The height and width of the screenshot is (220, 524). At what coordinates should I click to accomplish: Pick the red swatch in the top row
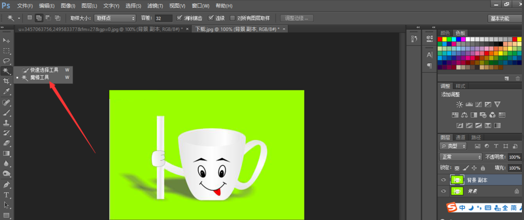tap(441, 39)
